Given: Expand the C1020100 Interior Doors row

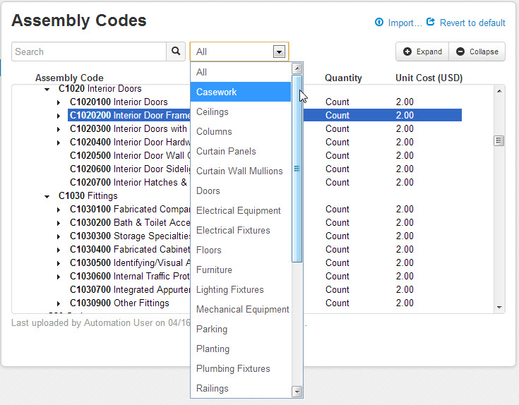Looking at the screenshot, I should click(59, 102).
